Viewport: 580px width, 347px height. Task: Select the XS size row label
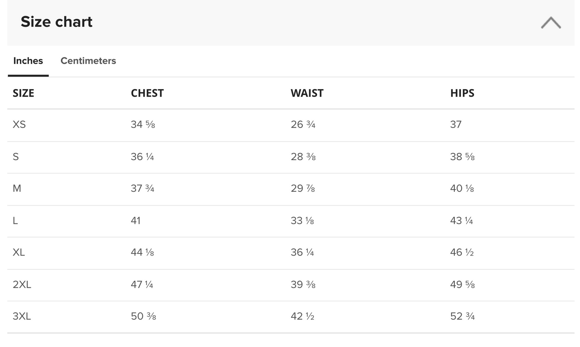19,124
